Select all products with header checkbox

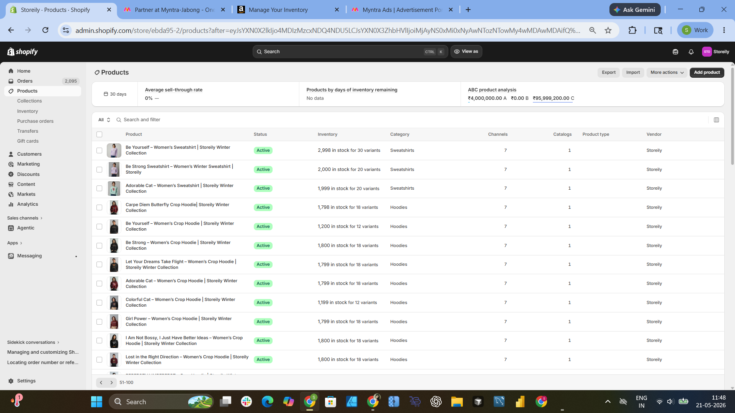click(x=100, y=135)
